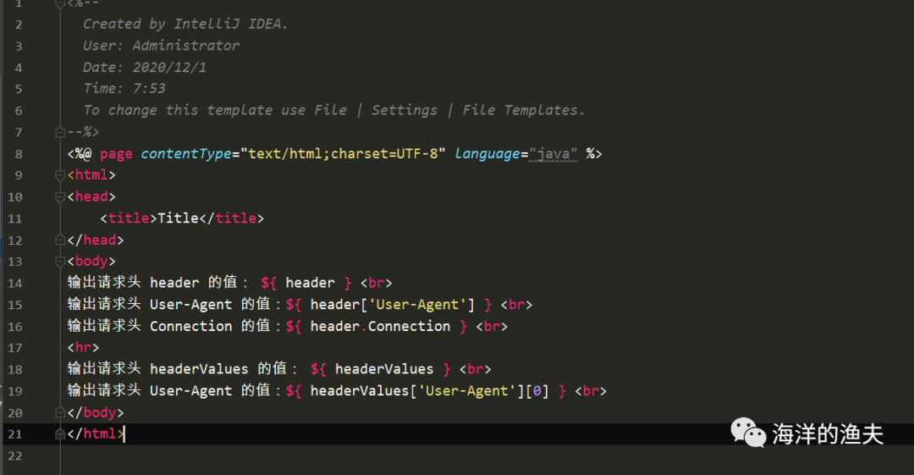914x475 pixels.
Task: Click the 'User: Administrator' comment line
Action: point(162,46)
